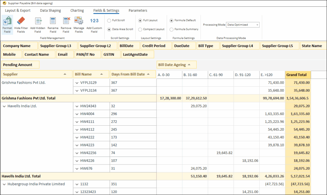Collapse the Havells India Ltd. supplier row

(x=4, y=106)
